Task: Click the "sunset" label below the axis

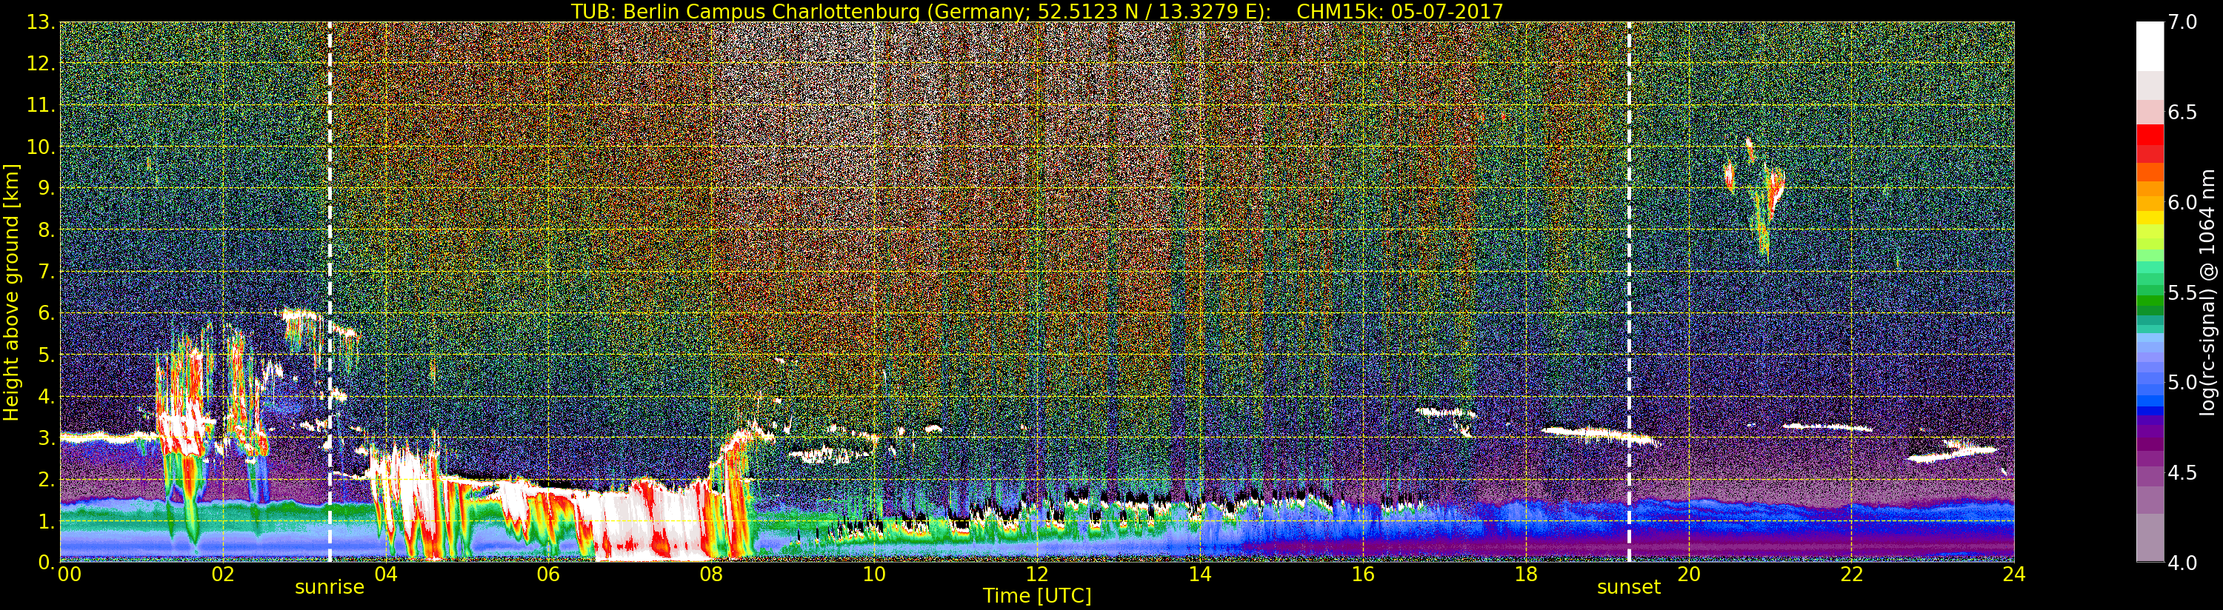Action: [1627, 588]
